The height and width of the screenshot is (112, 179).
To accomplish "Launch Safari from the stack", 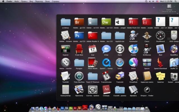I will pyautogui.click(x=120, y=62).
